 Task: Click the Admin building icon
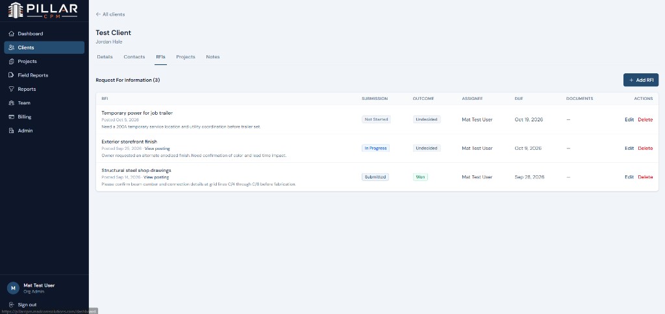coord(12,130)
